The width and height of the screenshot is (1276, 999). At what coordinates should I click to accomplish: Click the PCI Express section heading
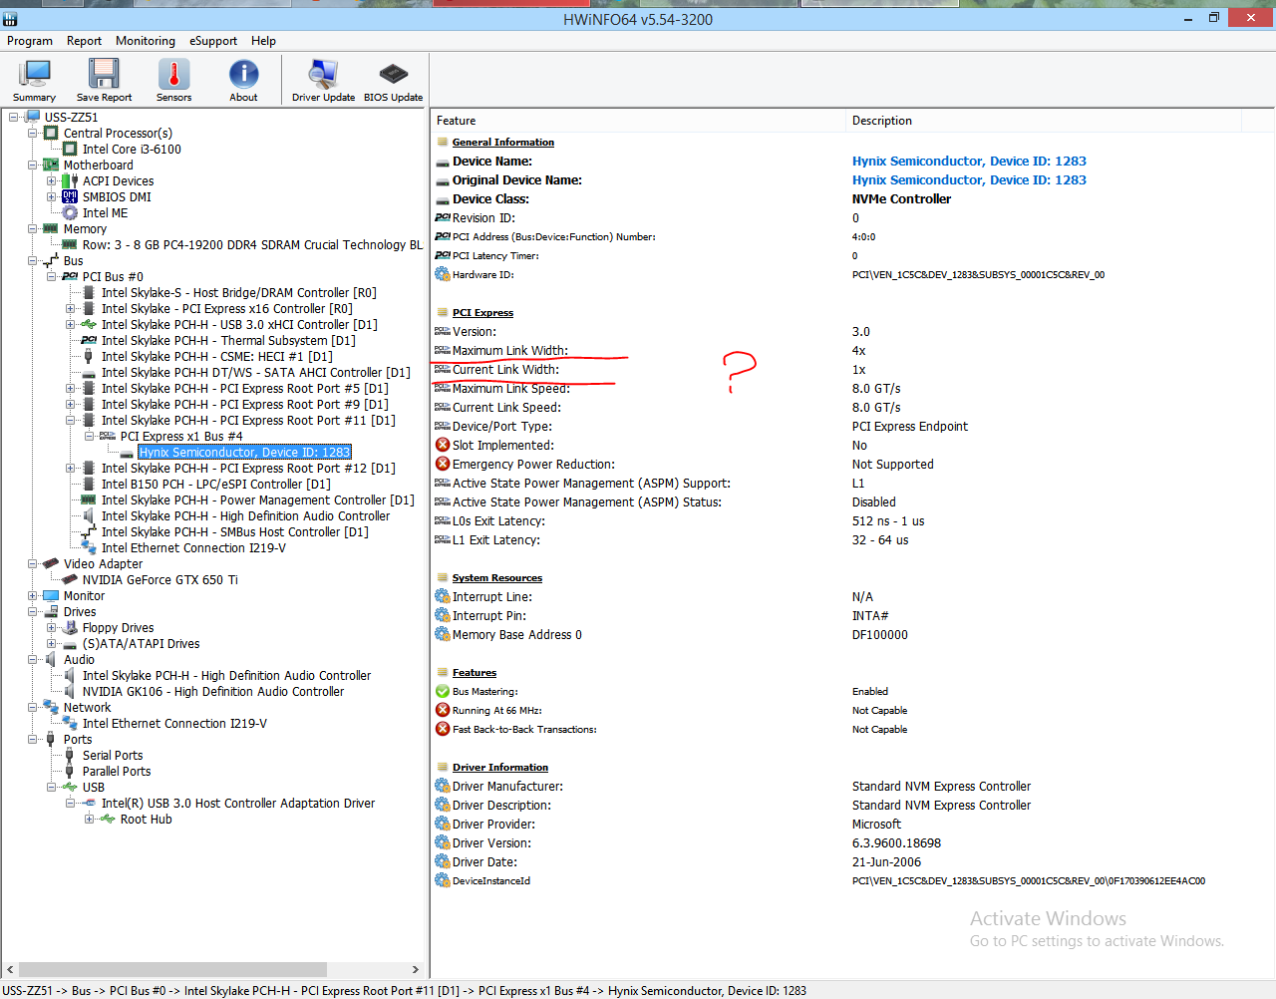click(x=482, y=313)
